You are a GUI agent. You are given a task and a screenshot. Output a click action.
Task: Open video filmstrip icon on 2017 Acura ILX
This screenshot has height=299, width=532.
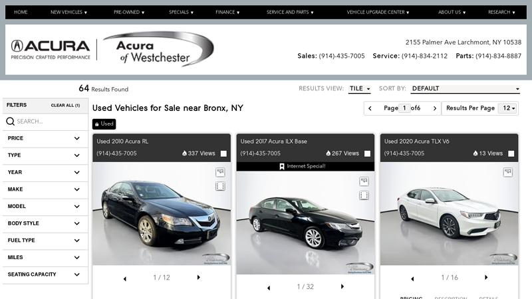[364, 195]
